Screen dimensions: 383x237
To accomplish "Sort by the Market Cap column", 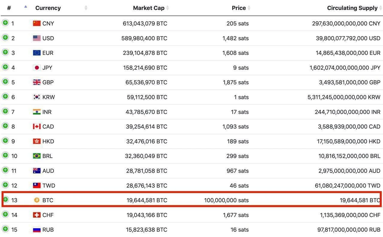I will (149, 8).
